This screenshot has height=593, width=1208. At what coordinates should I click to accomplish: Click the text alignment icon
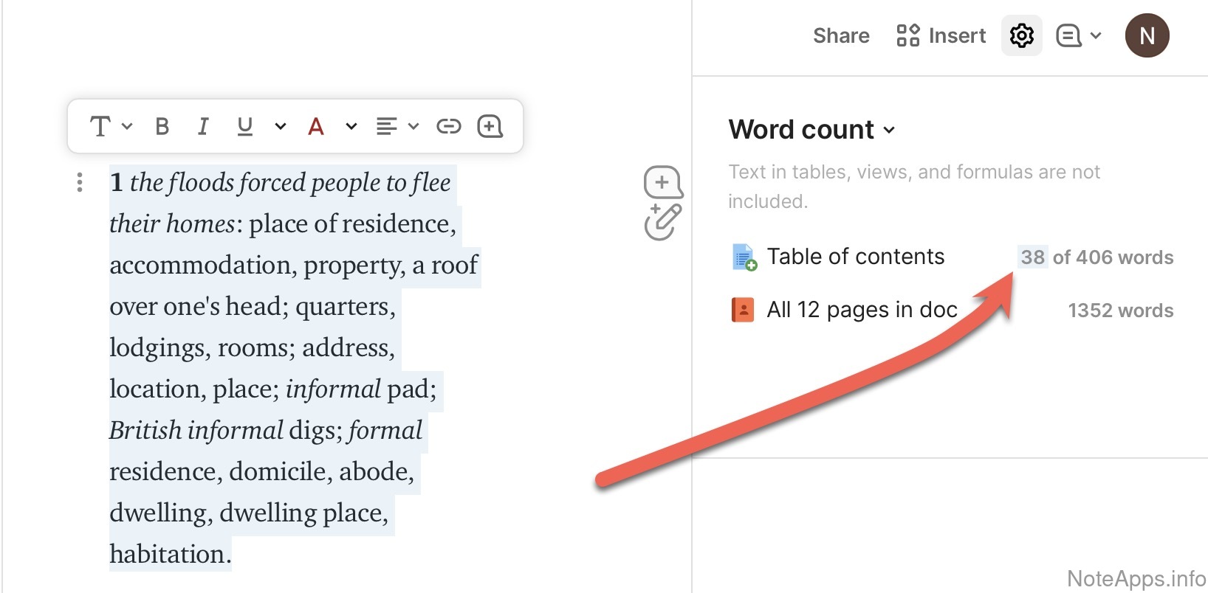pos(386,127)
